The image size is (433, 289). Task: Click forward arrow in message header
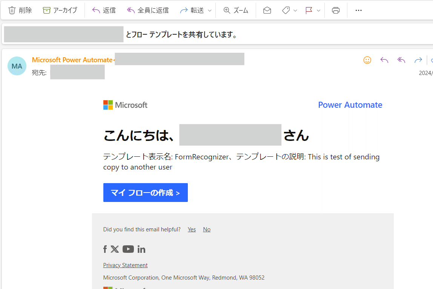pyautogui.click(x=418, y=60)
